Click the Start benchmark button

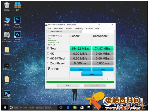[x=68, y=85]
